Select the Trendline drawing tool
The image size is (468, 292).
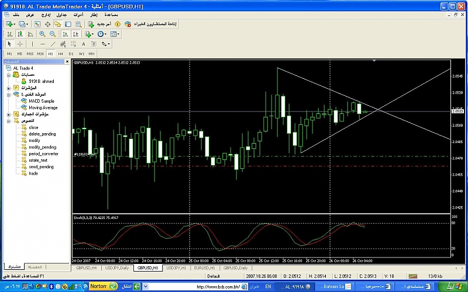53,44
